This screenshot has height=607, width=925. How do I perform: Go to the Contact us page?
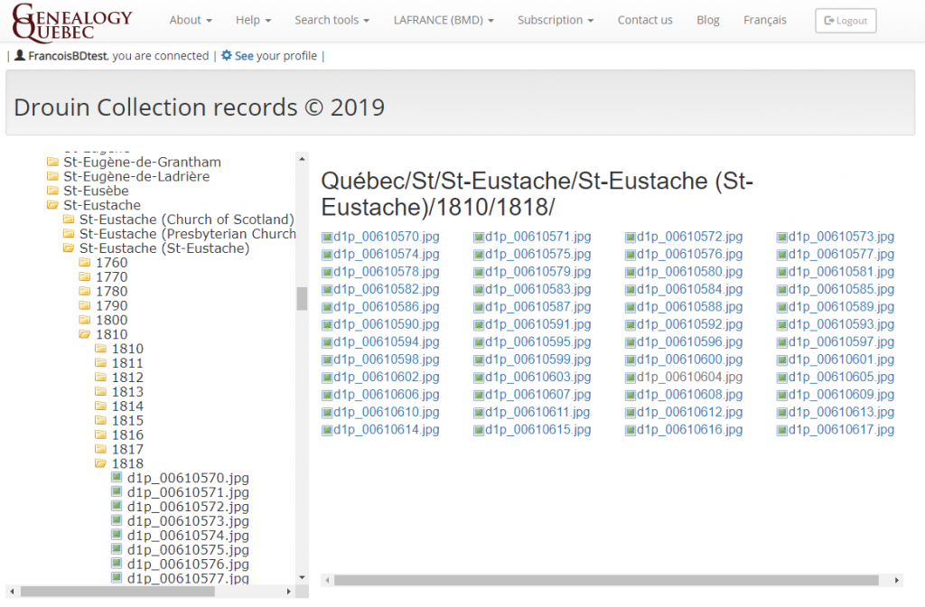645,20
